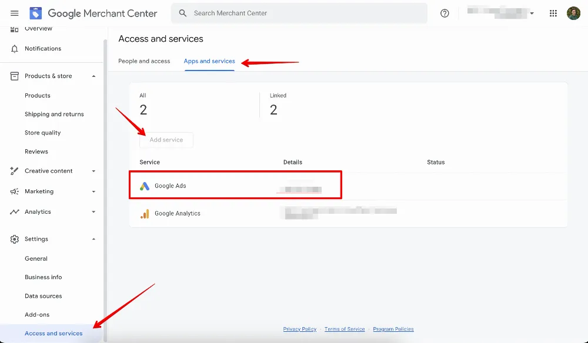
Task: Open Add-ons settings
Action: 37,315
